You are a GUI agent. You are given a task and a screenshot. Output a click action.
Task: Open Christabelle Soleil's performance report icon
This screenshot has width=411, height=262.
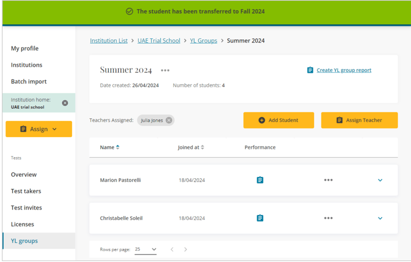pyautogui.click(x=260, y=218)
